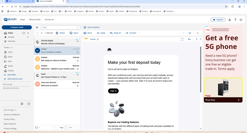This screenshot has width=247, height=133.
Task: Click Sign In button in Kraken email
Action: tap(113, 91)
